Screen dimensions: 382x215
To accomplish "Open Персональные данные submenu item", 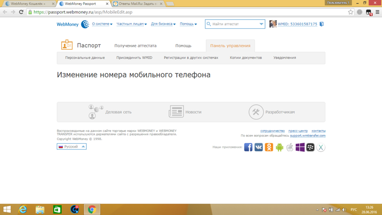I will click(85, 58).
